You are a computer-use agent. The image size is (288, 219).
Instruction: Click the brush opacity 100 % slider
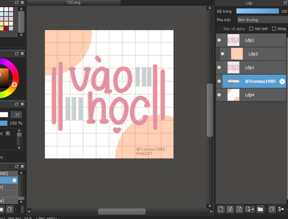pos(4,123)
